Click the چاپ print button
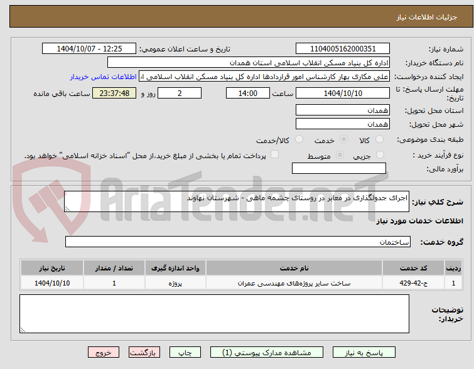Viewport: 474px width, 369px height. 185,353
